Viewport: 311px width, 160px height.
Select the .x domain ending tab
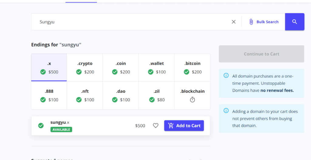49,67
